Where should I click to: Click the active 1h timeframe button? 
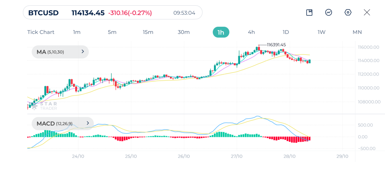point(221,32)
